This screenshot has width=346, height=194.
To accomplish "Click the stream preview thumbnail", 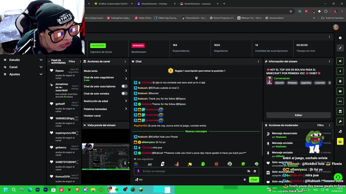I will click(x=106, y=157).
